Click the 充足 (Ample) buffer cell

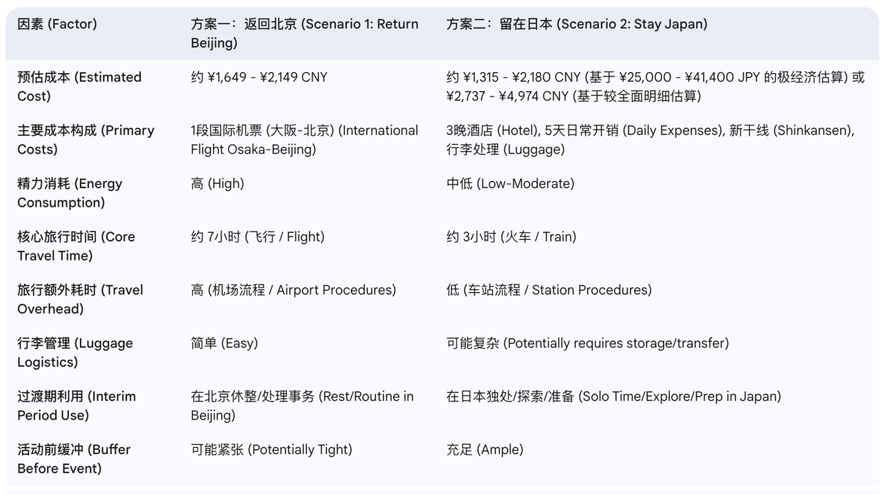click(484, 450)
